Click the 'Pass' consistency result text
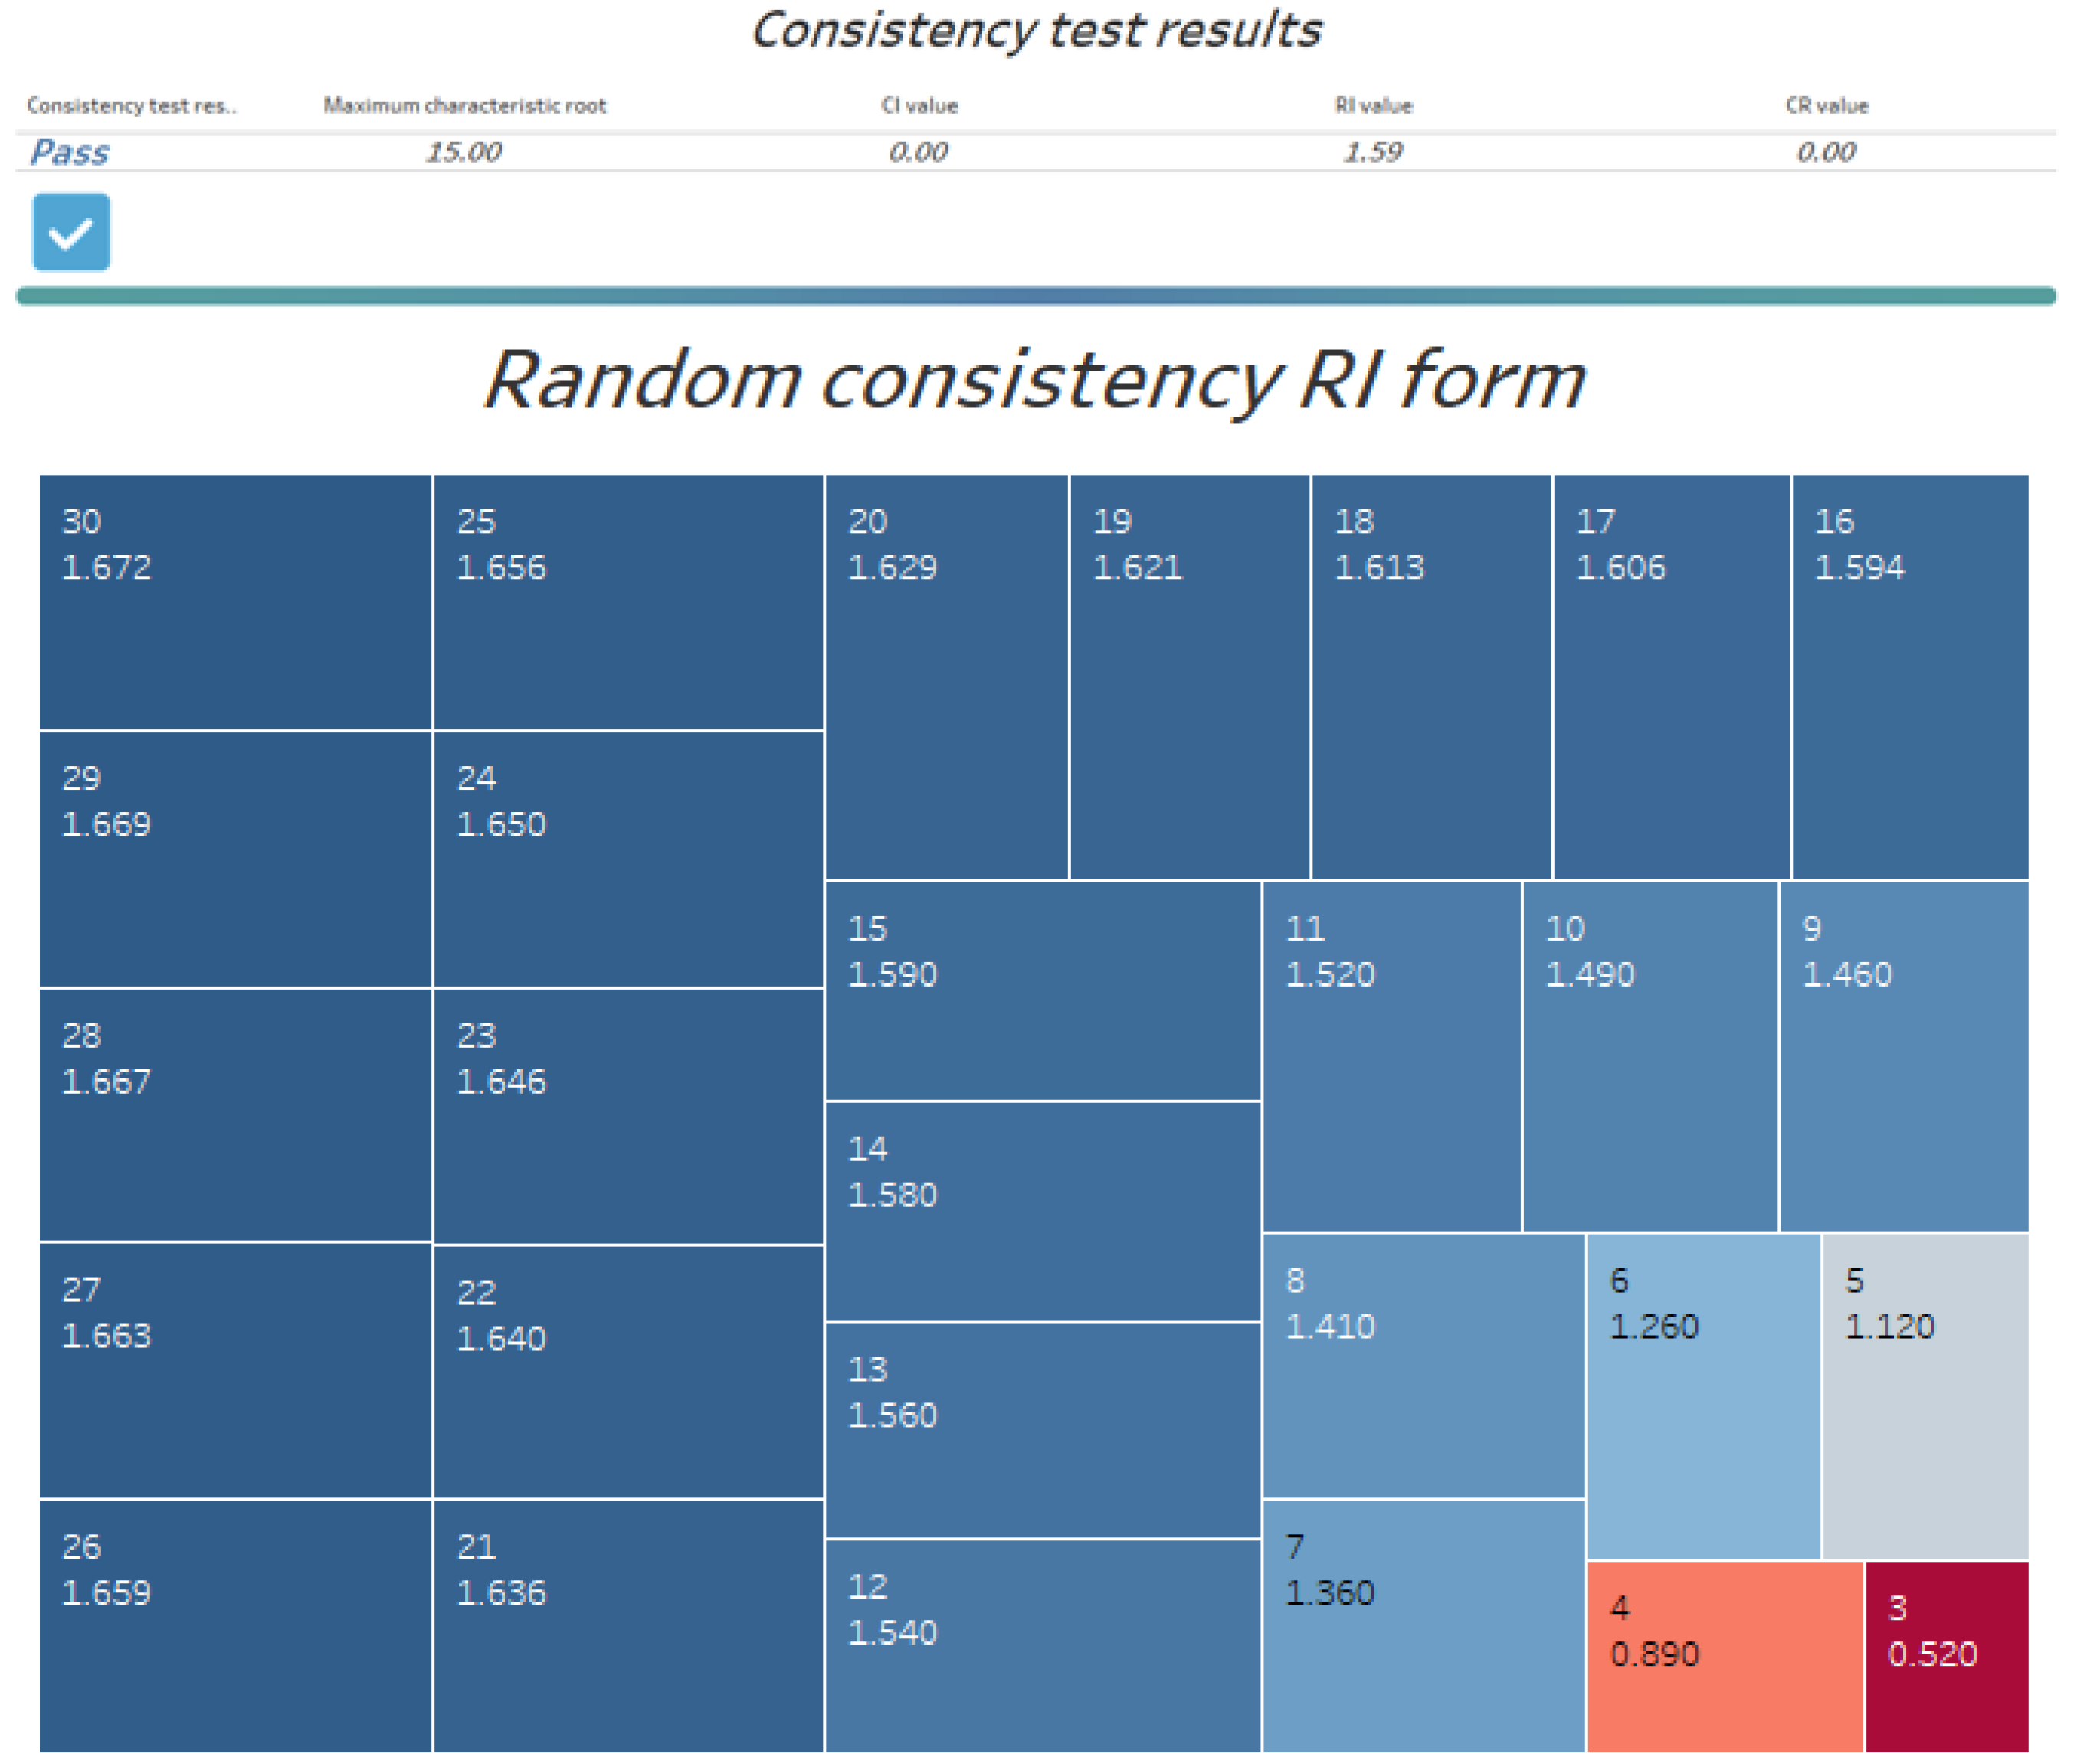Image resolution: width=2087 pixels, height=1764 pixels. point(69,152)
